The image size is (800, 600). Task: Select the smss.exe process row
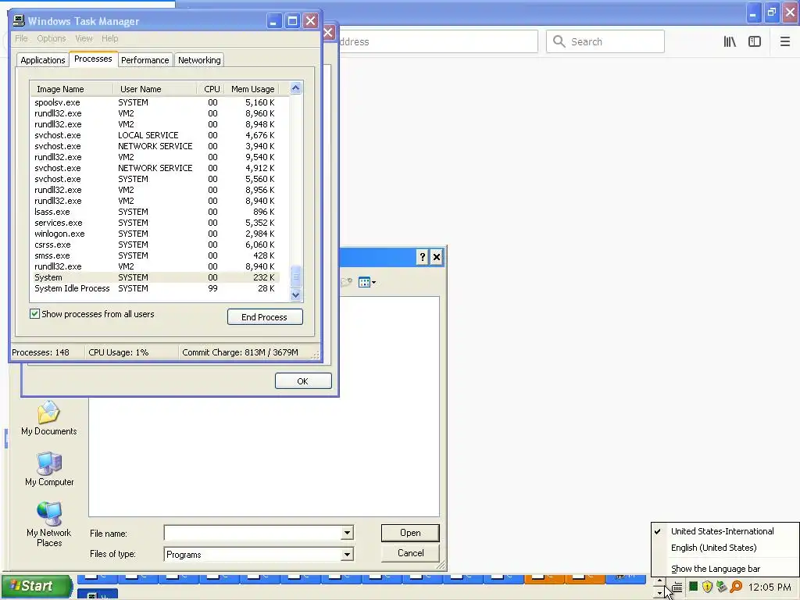(155, 255)
